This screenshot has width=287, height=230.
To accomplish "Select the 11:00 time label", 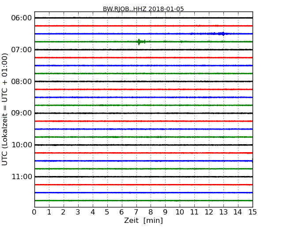I will click(22, 177).
